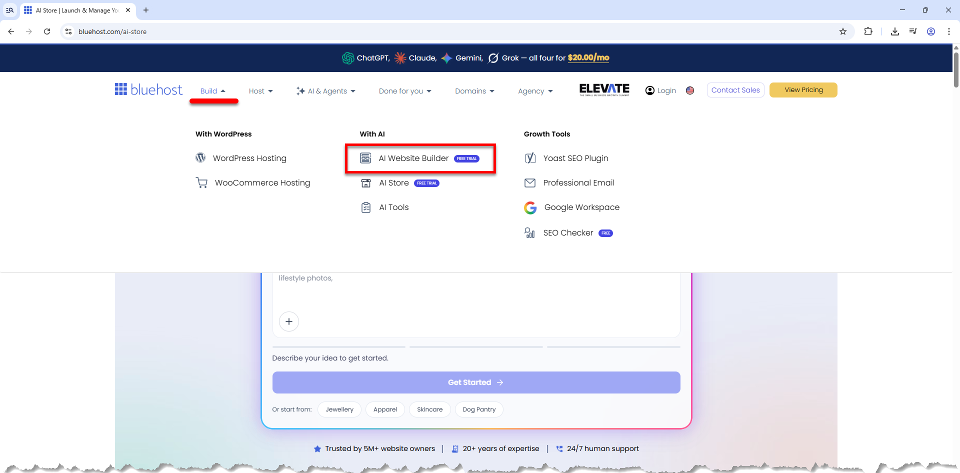
Task: Click the AI Tools clipboard icon
Action: pyautogui.click(x=366, y=207)
